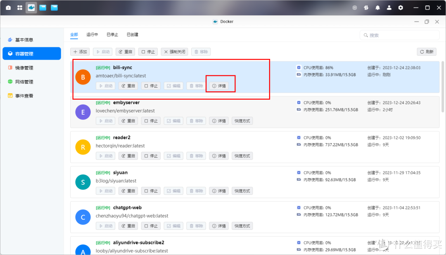
Task: Switch to the 运行中 tab
Action: [92, 34]
